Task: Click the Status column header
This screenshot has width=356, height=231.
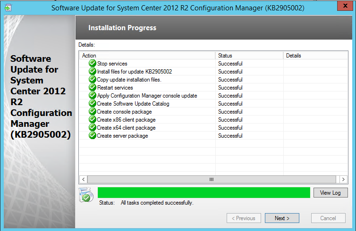Action: coord(249,56)
